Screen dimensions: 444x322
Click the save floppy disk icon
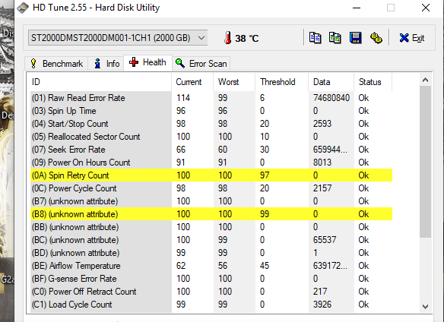[x=355, y=38]
